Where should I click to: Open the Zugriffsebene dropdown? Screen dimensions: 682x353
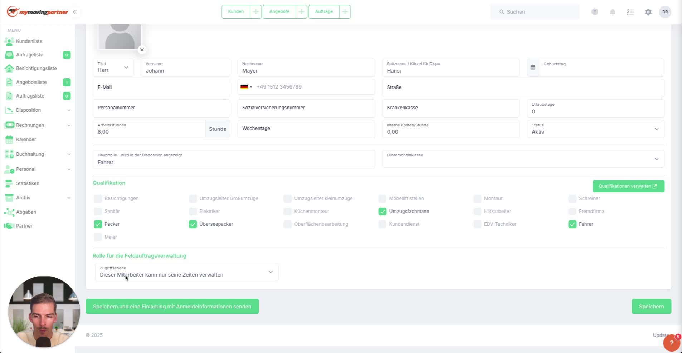186,272
